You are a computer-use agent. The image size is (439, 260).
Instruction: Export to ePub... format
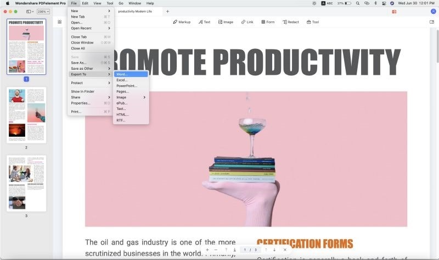131,103
